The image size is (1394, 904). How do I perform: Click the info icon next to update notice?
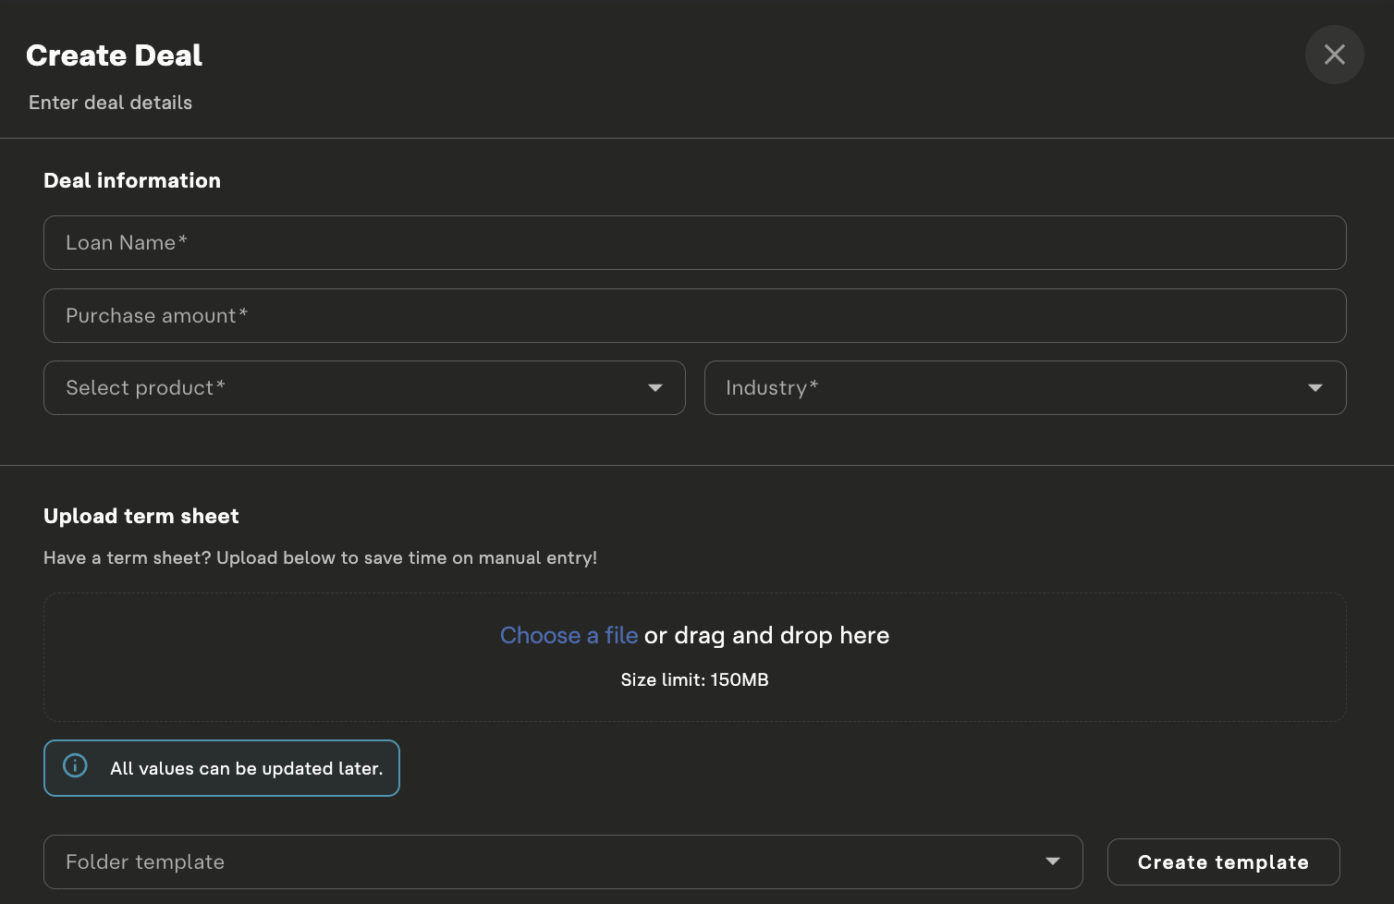75,767
